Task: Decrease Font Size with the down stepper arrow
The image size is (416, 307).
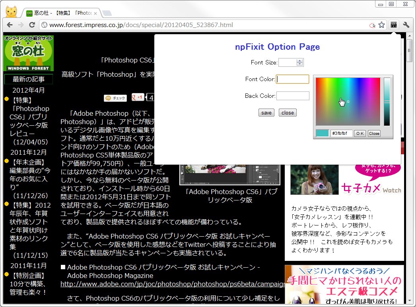Action: [300, 64]
